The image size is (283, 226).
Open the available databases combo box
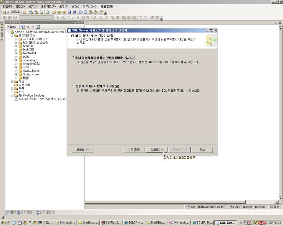pos(37,17)
